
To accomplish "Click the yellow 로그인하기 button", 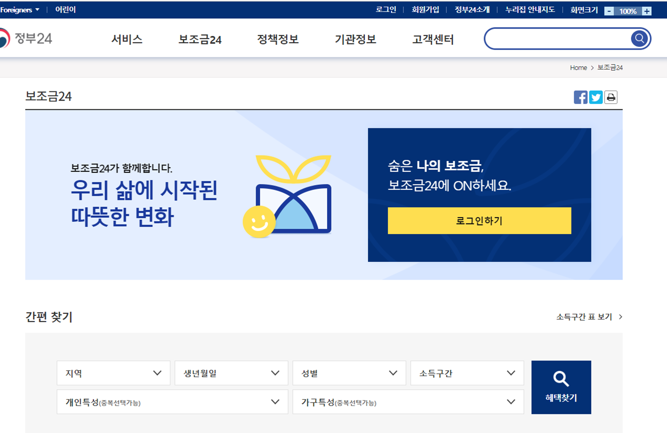I will [479, 221].
